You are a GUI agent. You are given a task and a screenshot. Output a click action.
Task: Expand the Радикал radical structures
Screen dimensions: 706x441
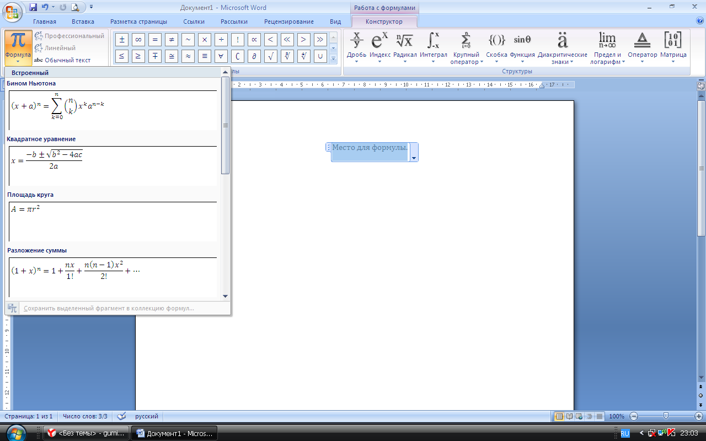[405, 48]
